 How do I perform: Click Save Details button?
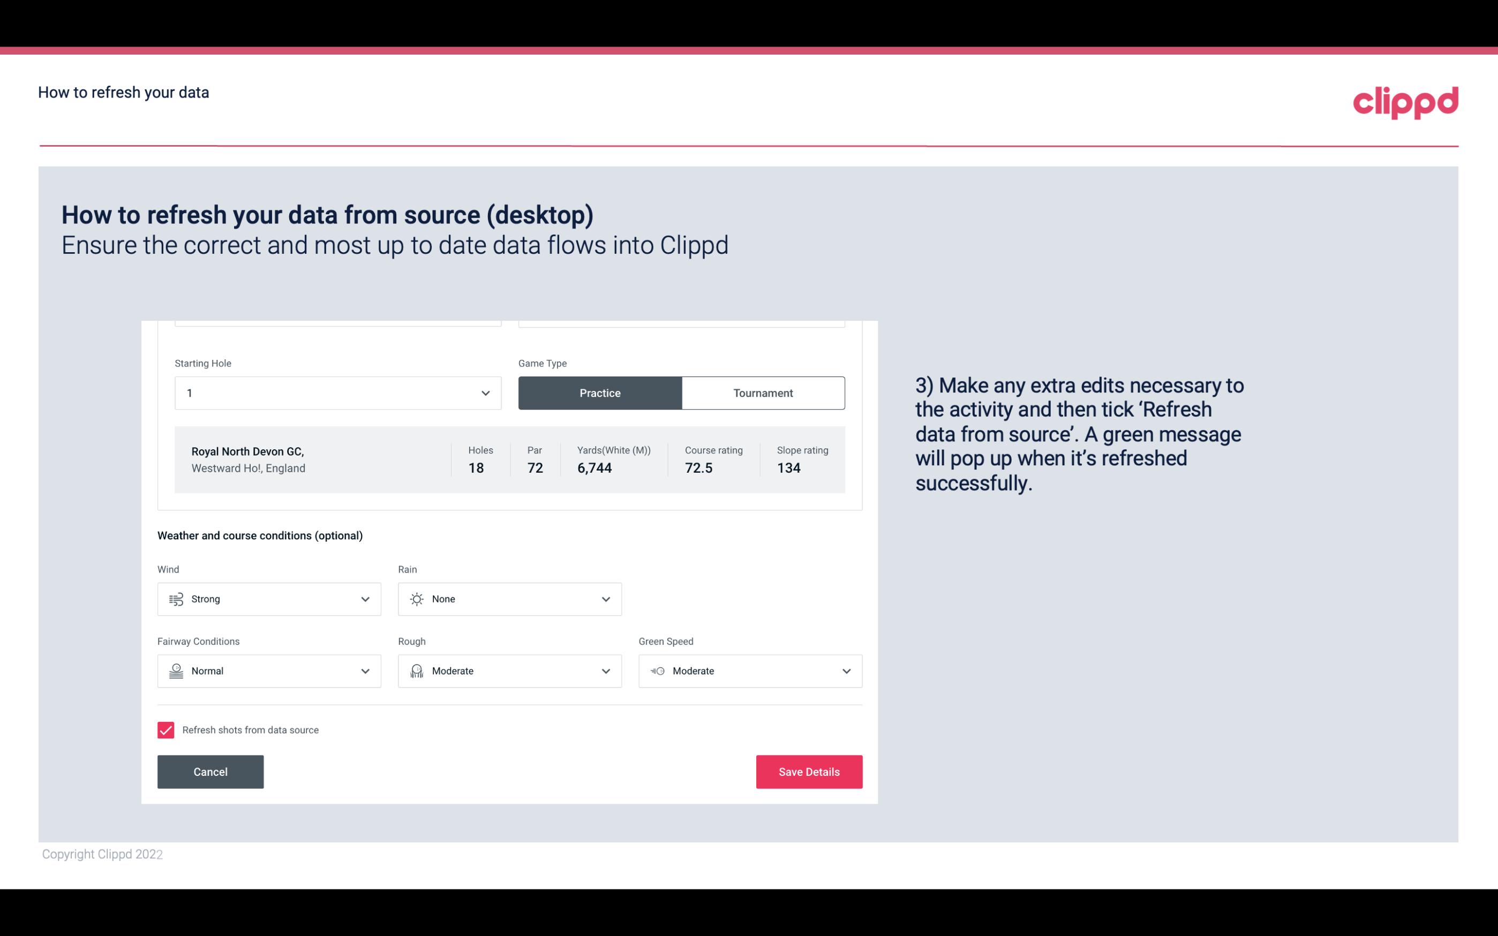coord(809,771)
